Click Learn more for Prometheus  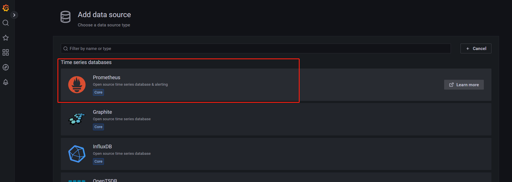tap(464, 85)
